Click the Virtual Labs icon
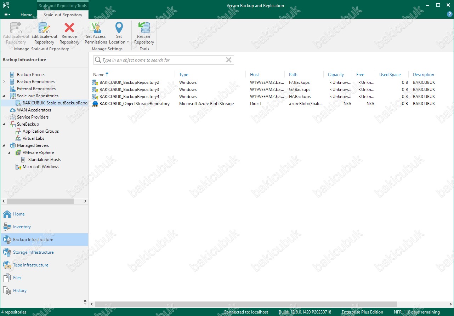This screenshot has width=454, height=316. pos(18,138)
